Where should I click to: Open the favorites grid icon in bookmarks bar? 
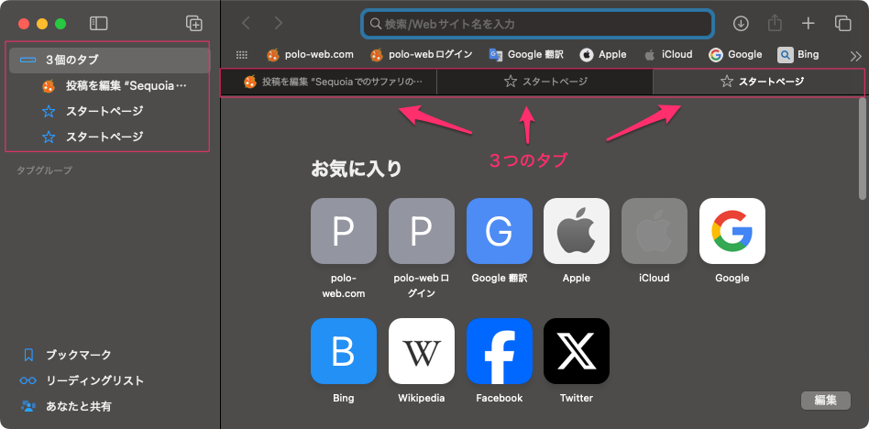242,55
